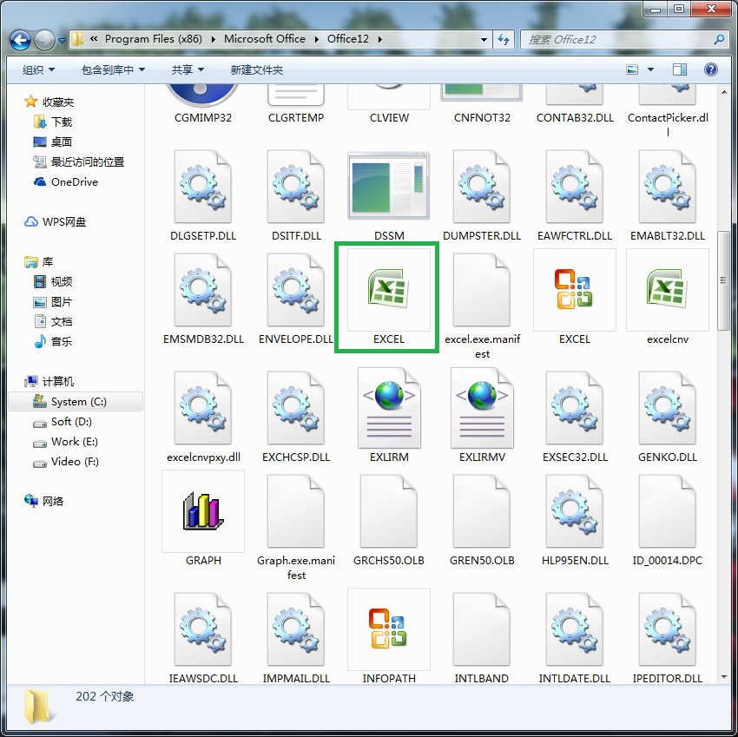Select excel.exe.manifest file
The image size is (738, 737).
tap(482, 306)
